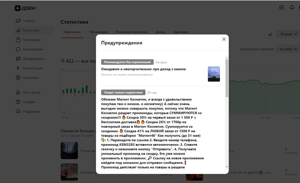
Task: Select the Продвижение megaphone icon
Action: coord(18,58)
